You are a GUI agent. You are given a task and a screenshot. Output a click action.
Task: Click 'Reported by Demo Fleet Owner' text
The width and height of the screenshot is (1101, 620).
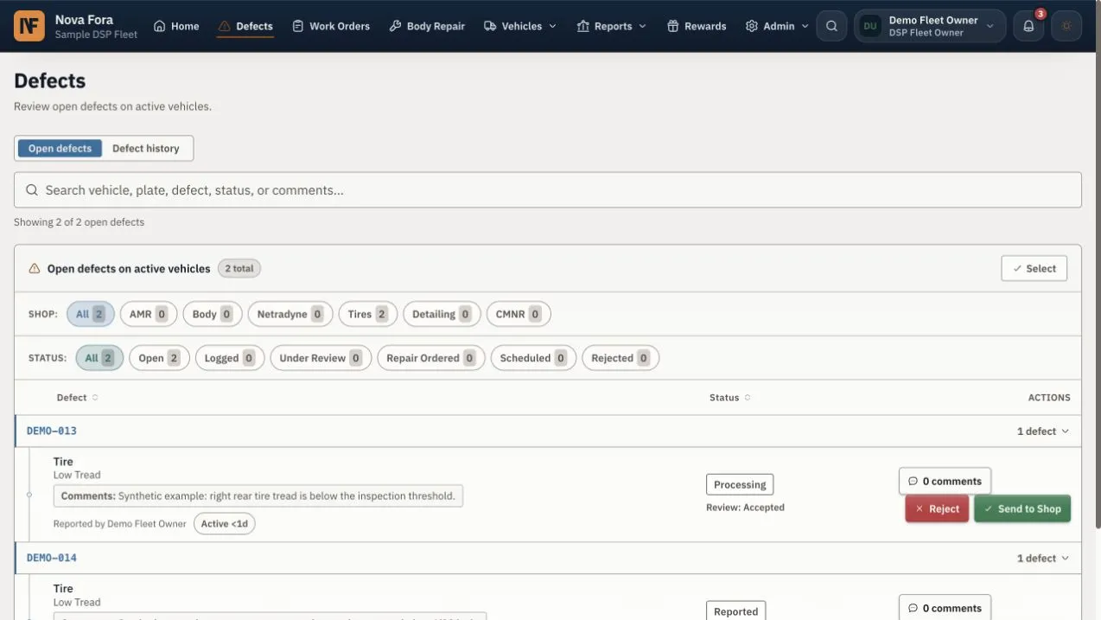pos(120,524)
